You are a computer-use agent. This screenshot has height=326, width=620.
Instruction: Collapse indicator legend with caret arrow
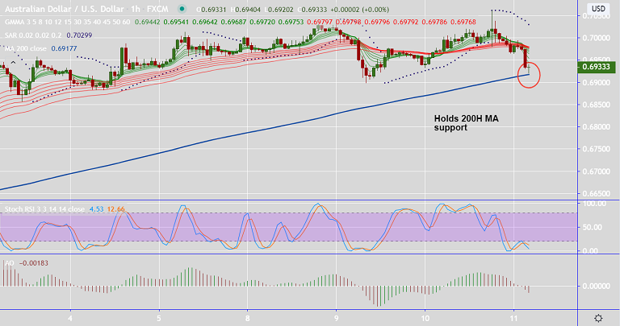point(14,62)
